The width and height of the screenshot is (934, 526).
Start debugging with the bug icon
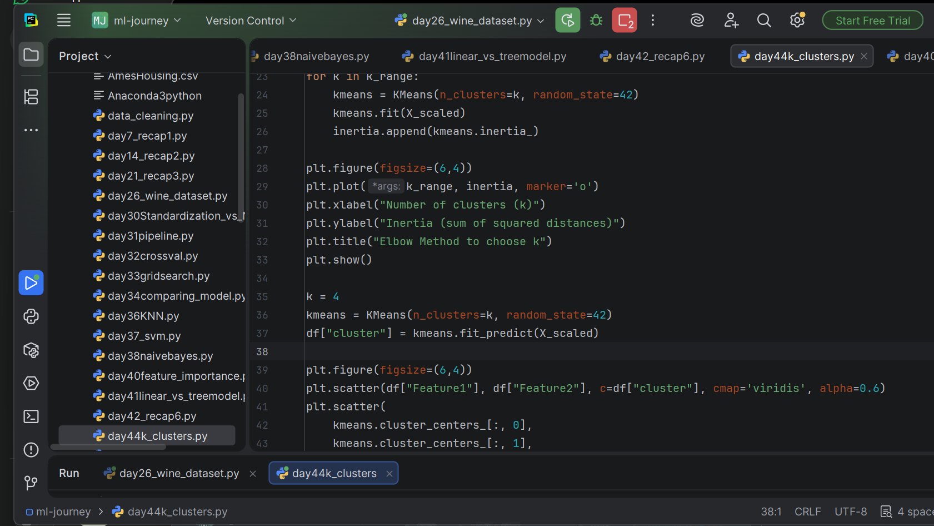tap(596, 21)
